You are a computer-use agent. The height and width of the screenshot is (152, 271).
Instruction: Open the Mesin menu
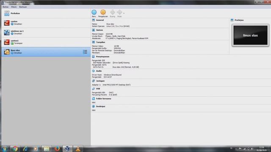(14, 7)
